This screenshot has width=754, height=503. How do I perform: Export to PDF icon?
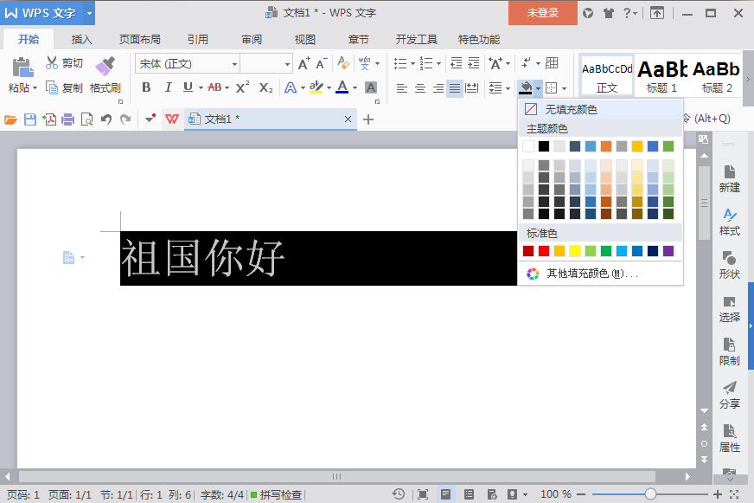click(x=49, y=119)
